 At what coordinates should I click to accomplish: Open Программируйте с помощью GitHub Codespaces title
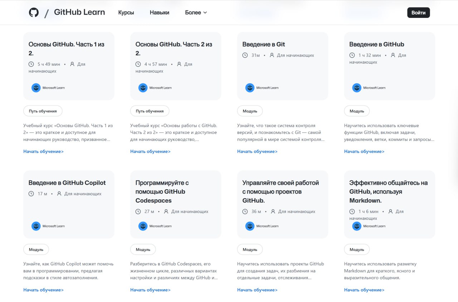point(162,192)
